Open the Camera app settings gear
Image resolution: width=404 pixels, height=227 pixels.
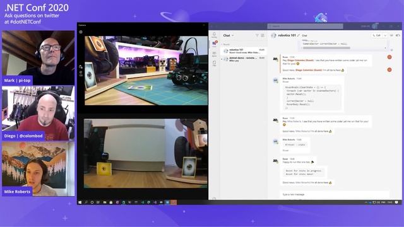[x=81, y=32]
